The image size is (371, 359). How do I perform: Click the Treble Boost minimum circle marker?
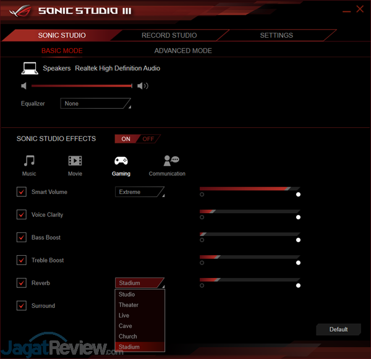point(202,263)
